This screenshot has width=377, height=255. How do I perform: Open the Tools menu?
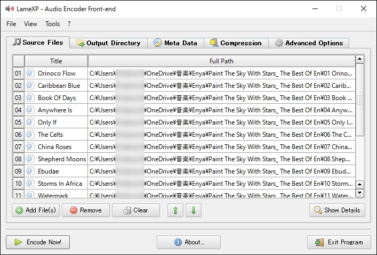pyautogui.click(x=52, y=24)
